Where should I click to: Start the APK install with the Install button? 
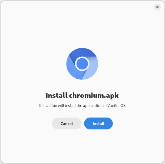click(98, 123)
